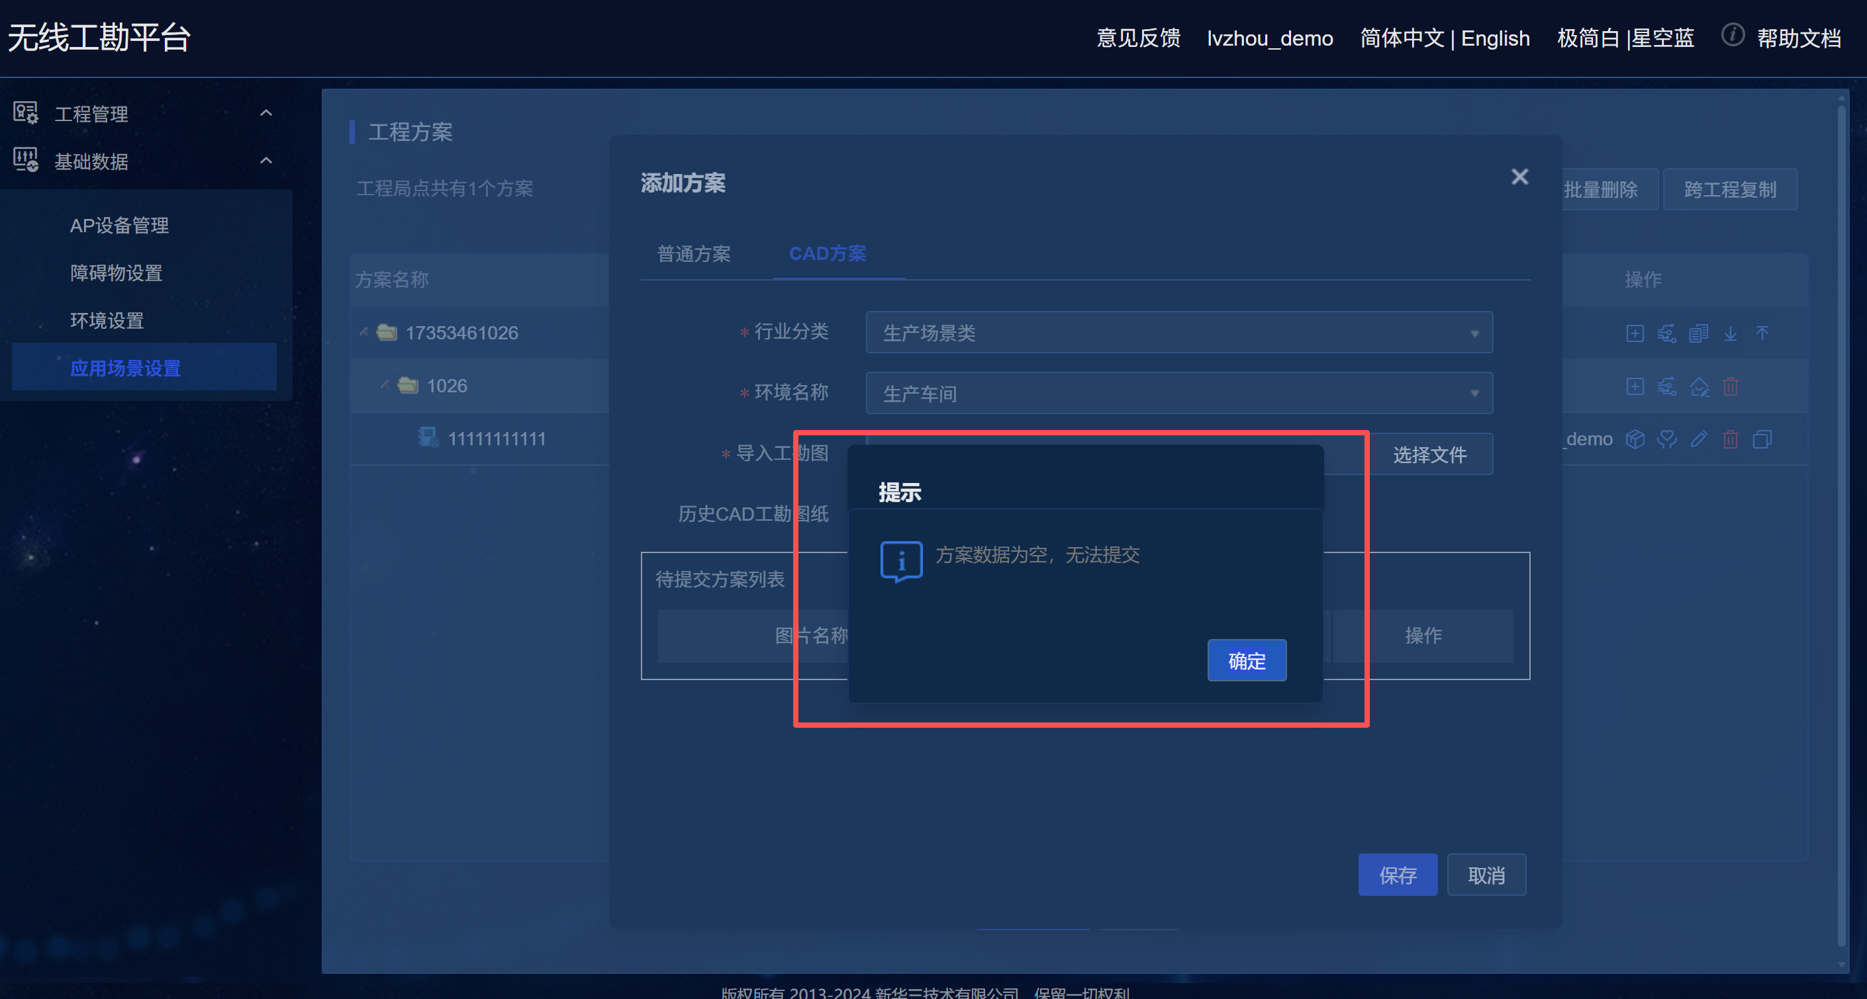
Task: Open 障碍物设置 in the sidebar
Action: [x=116, y=273]
